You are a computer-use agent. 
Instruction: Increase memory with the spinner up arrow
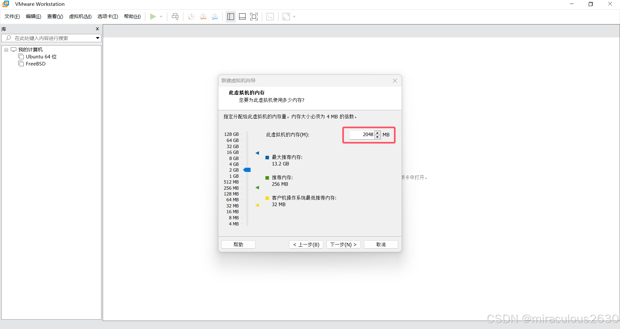(x=377, y=133)
